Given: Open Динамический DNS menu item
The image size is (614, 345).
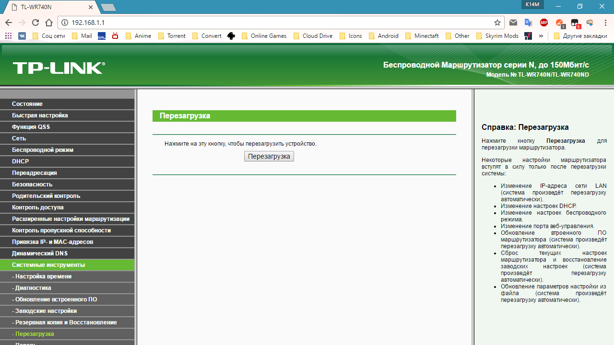Looking at the screenshot, I should 67,253.
